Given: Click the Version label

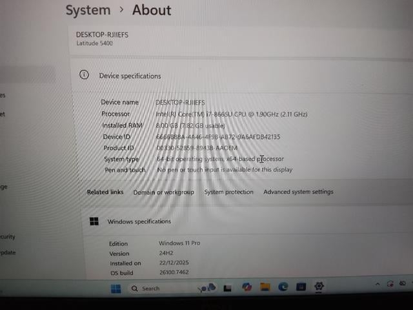Looking at the screenshot, I should [119, 253].
